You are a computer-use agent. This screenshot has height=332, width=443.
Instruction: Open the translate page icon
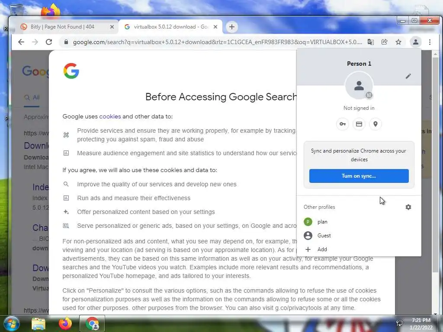371,42
